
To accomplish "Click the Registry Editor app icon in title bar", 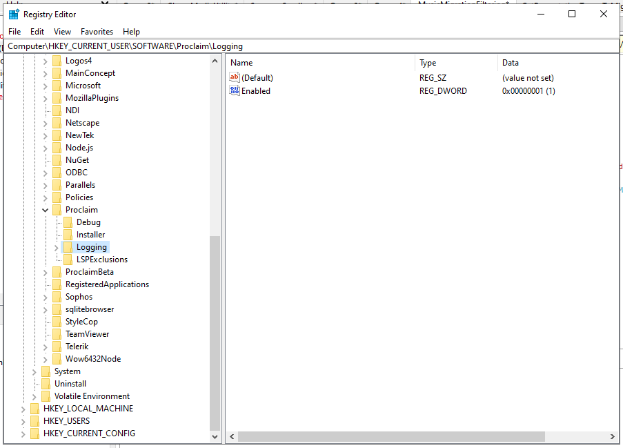I will coord(14,14).
